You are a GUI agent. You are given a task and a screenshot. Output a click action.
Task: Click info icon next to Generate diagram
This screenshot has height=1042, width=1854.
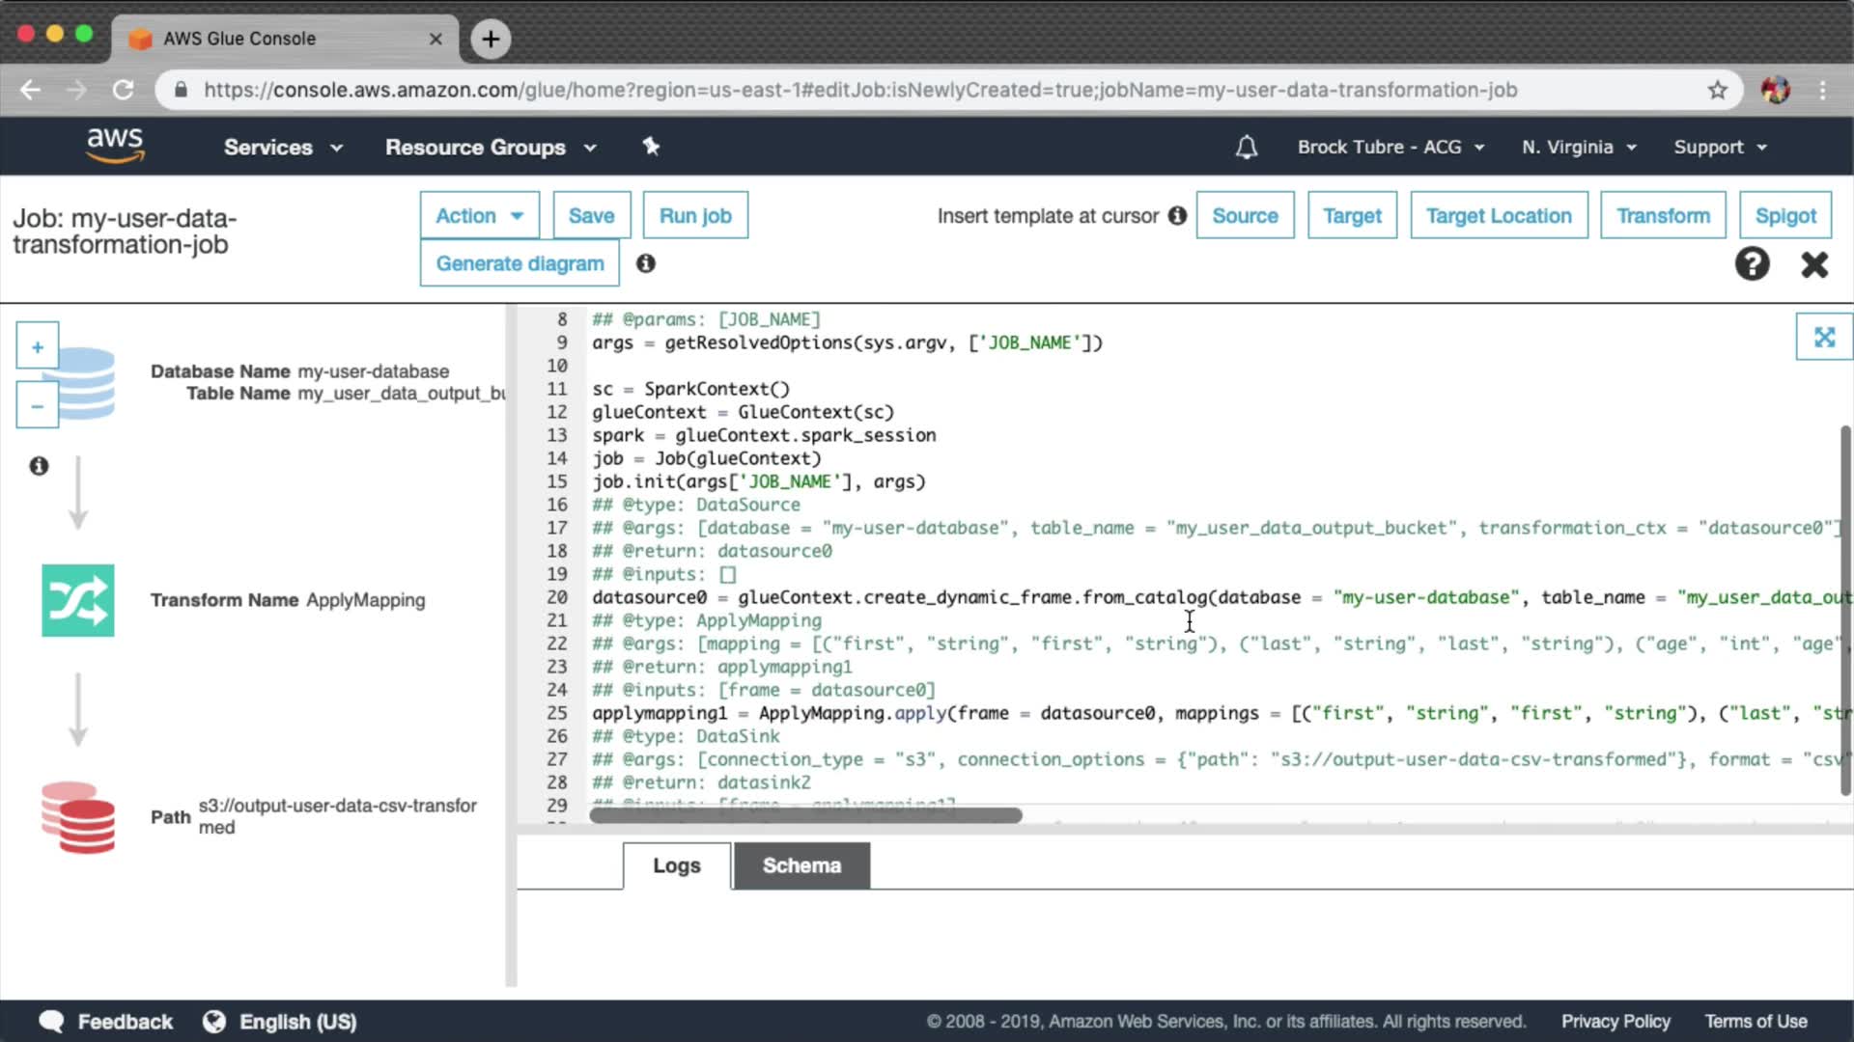pos(645,263)
